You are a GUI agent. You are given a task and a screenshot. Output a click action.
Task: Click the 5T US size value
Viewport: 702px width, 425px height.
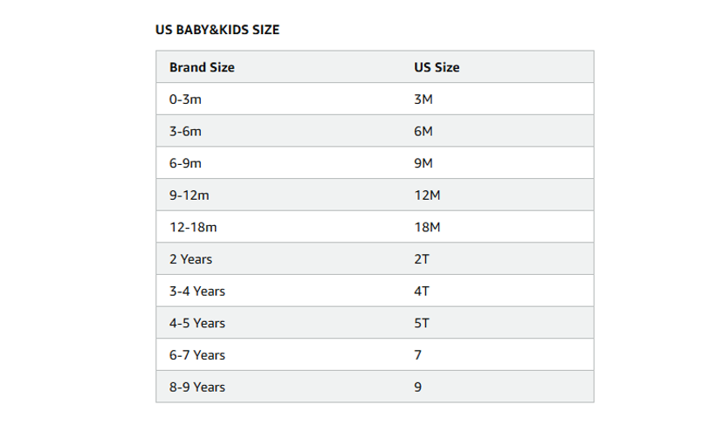pos(422,323)
